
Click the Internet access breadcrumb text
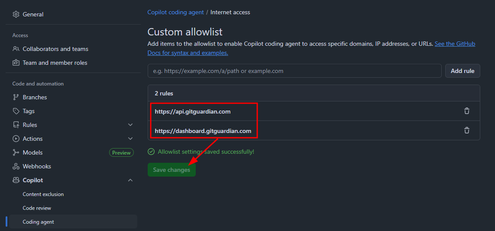click(230, 12)
